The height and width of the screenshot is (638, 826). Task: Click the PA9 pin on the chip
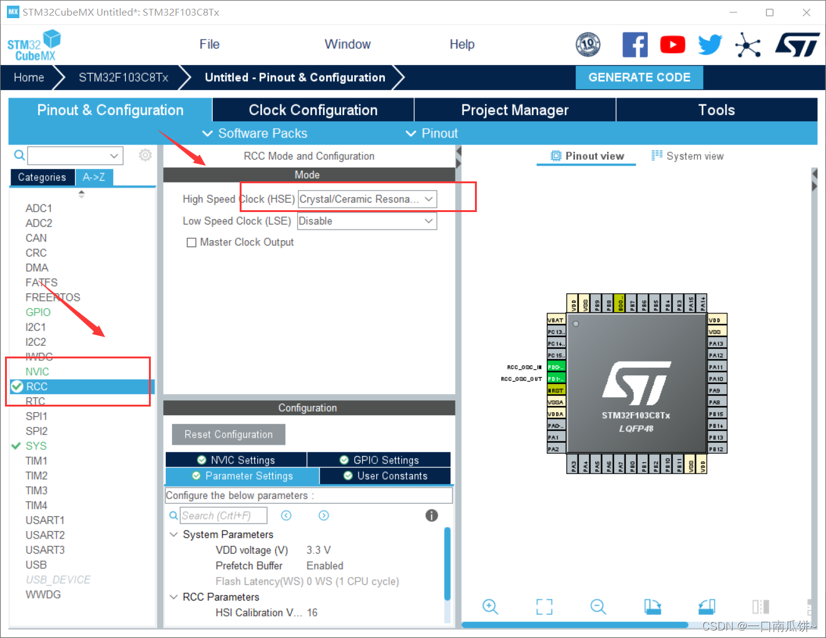click(717, 390)
